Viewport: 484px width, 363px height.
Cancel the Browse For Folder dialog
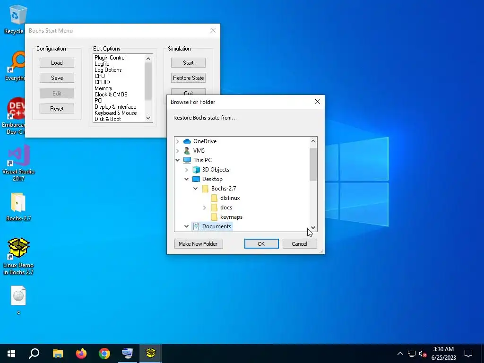point(299,244)
